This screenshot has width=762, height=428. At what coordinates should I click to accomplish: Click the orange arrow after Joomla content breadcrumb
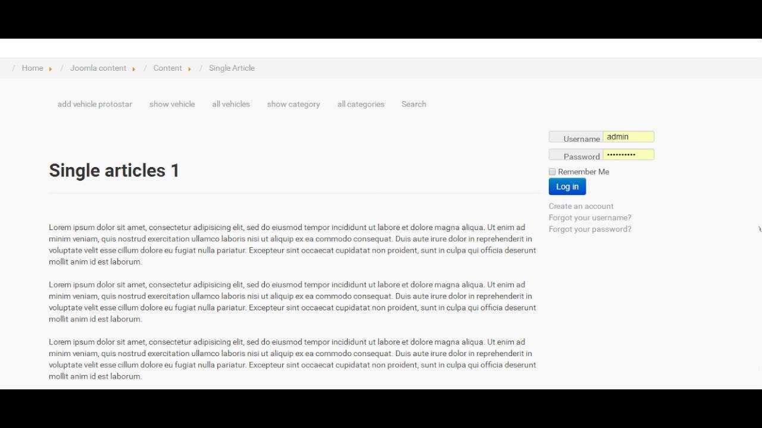[134, 69]
